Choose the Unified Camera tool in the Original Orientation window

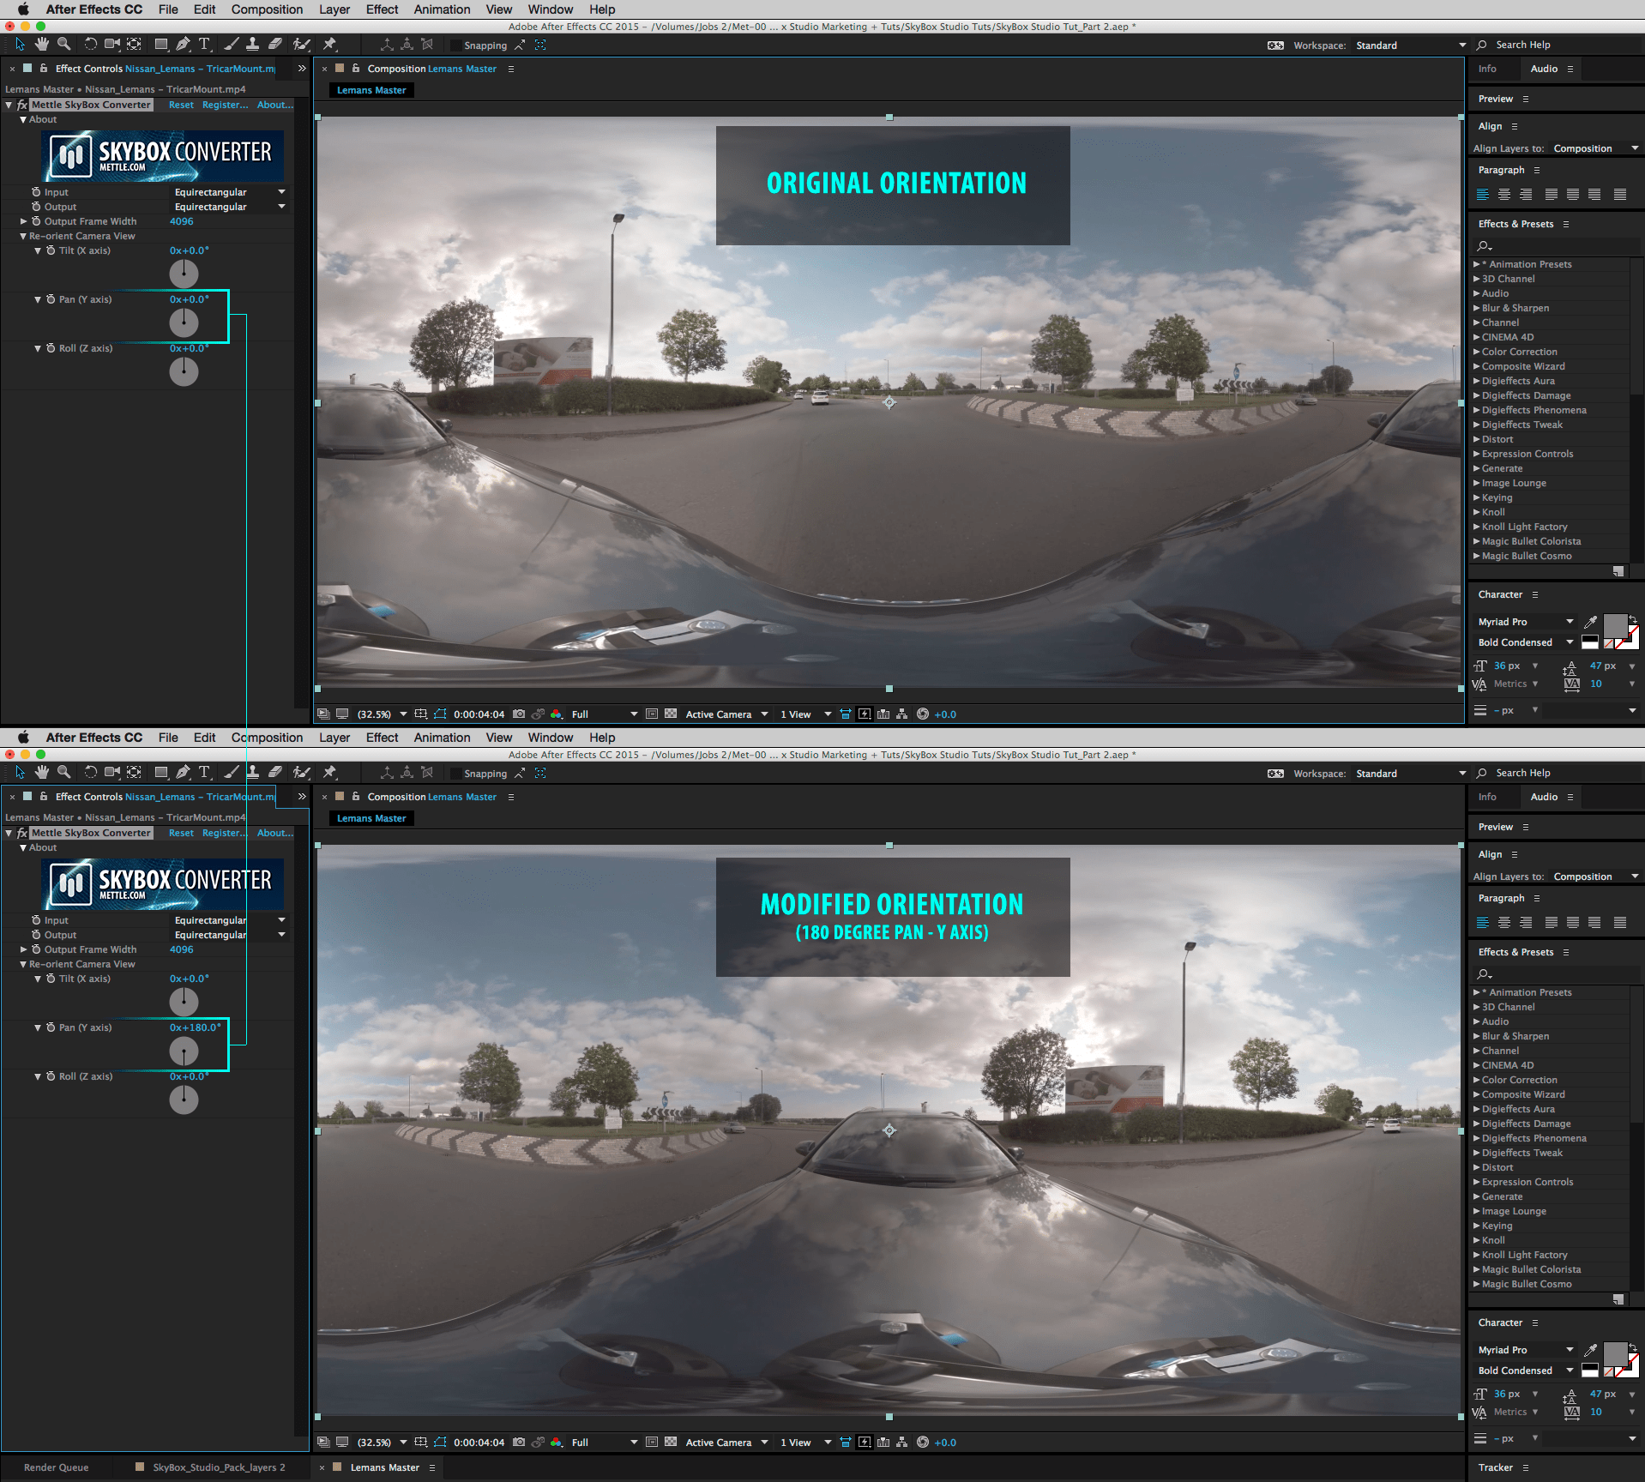(x=112, y=45)
